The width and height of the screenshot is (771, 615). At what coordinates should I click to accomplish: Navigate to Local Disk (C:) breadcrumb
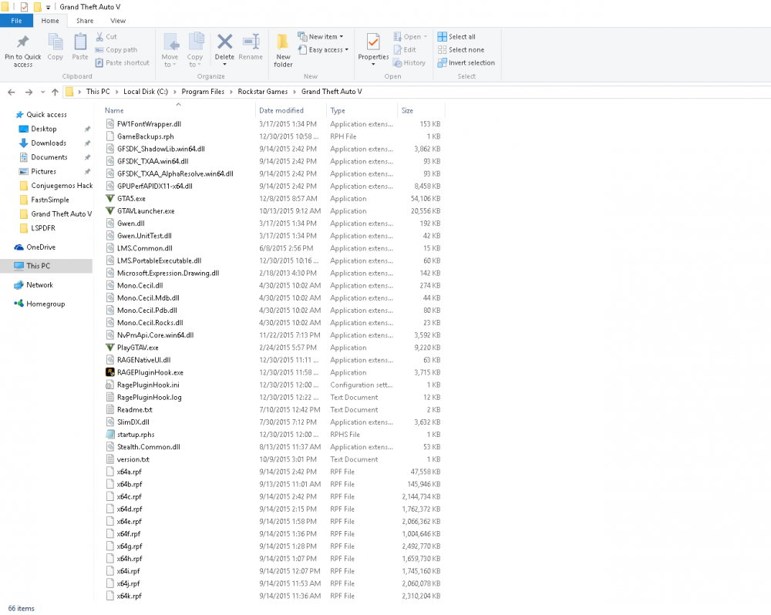146,92
